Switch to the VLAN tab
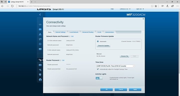Screen dimensions: 180x96 [x=99, y=32]
